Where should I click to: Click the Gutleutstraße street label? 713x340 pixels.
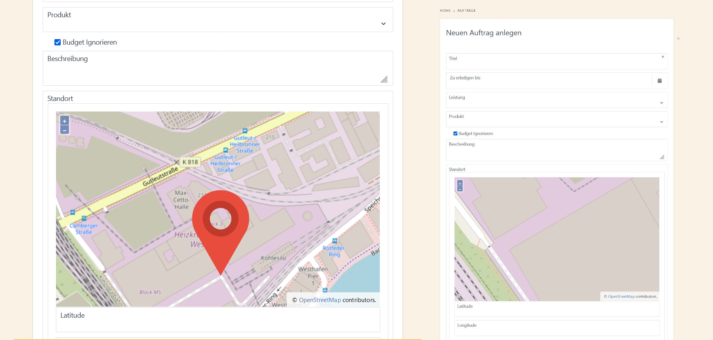coord(160,176)
